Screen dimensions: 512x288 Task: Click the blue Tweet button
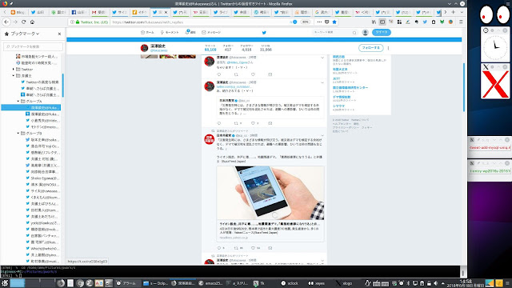point(381,32)
